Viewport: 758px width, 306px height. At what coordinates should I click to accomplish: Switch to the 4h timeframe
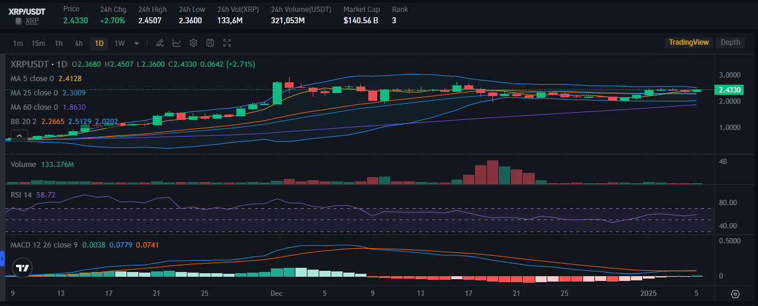[79, 43]
